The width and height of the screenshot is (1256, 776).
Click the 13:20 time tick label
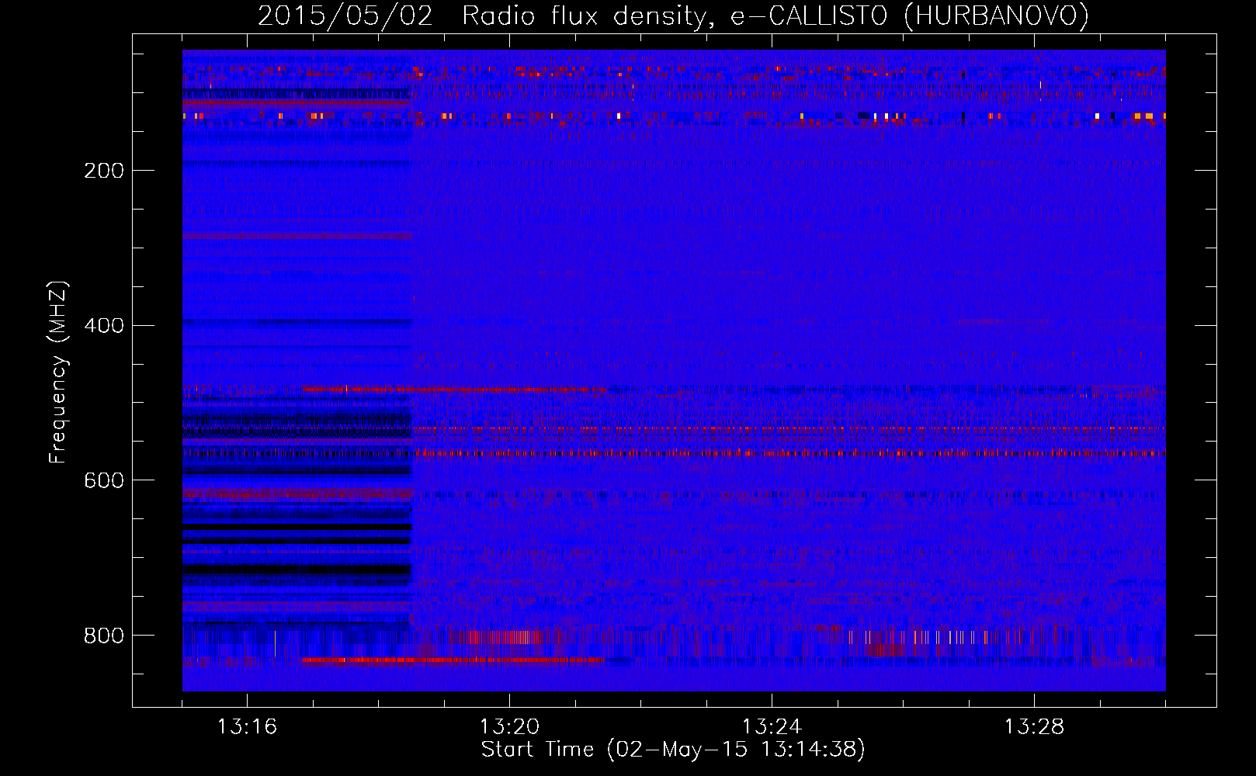click(x=509, y=727)
